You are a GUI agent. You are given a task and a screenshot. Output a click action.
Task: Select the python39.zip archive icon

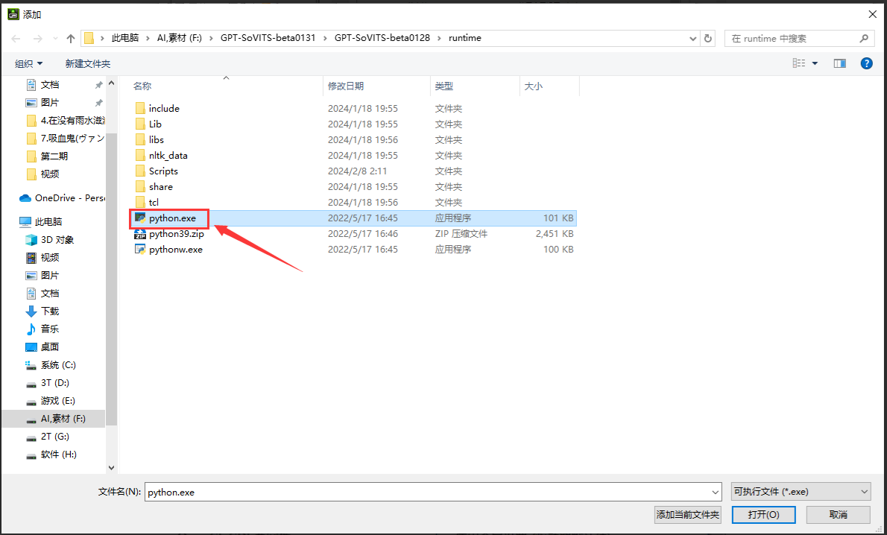[139, 234]
